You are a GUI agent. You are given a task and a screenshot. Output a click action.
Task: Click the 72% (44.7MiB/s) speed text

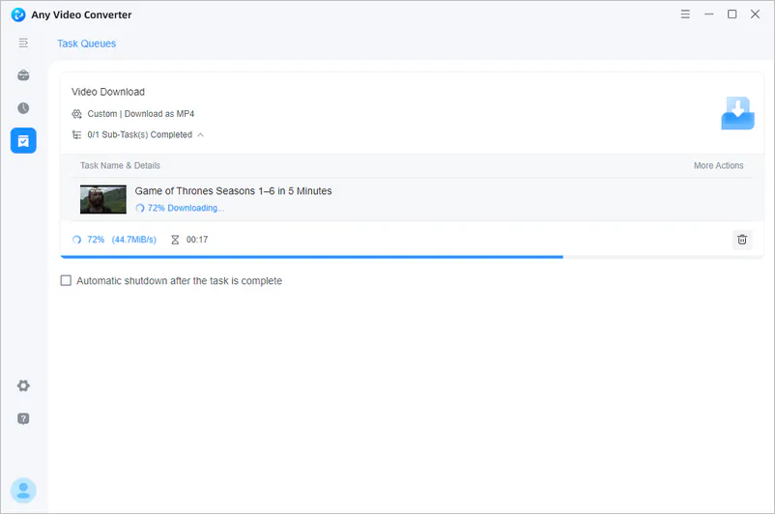(x=122, y=240)
